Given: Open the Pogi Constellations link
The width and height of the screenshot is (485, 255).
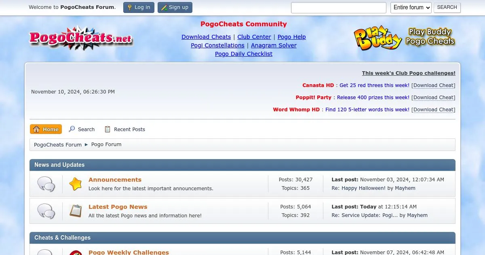Looking at the screenshot, I should (x=217, y=45).
